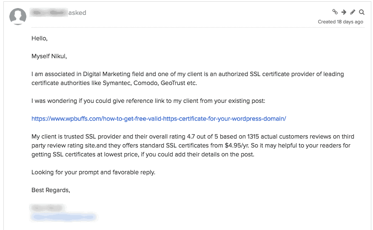This screenshot has height=230, width=373.
Task: Click the "Best Regards," closing line
Action: click(51, 190)
